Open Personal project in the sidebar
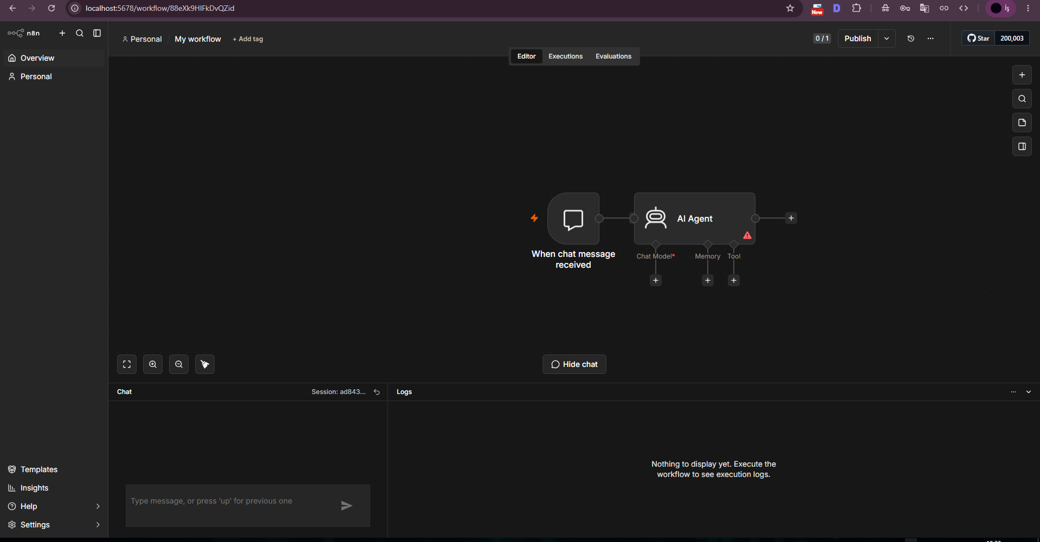This screenshot has height=542, width=1040. [54, 76]
